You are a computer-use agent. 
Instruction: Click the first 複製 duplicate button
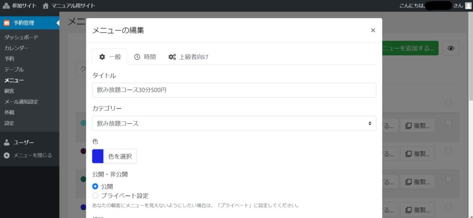[418, 125]
